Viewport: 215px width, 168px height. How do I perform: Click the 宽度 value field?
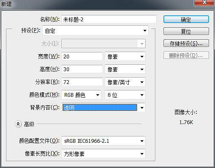[82, 56]
